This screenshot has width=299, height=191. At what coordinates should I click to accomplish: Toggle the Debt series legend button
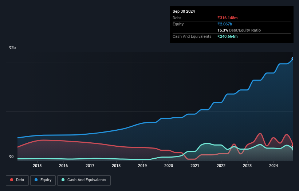coord(17,180)
